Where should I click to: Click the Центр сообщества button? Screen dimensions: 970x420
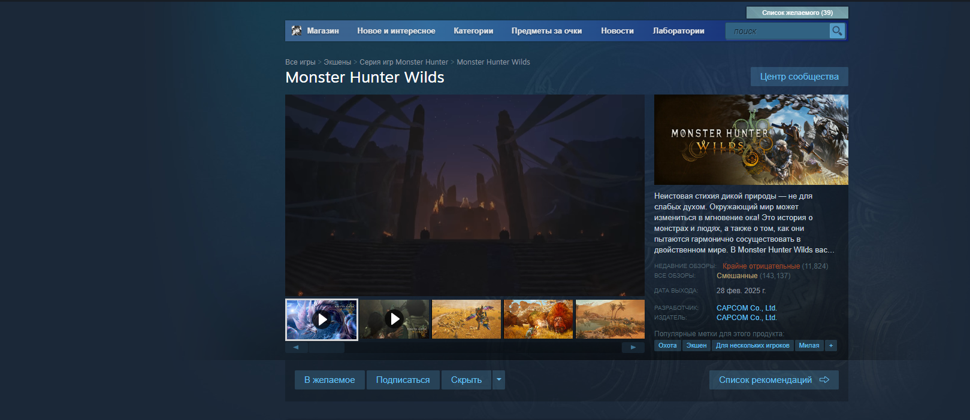pos(799,77)
